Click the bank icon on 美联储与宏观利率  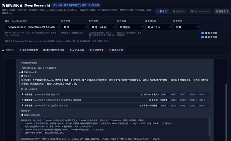point(44,50)
